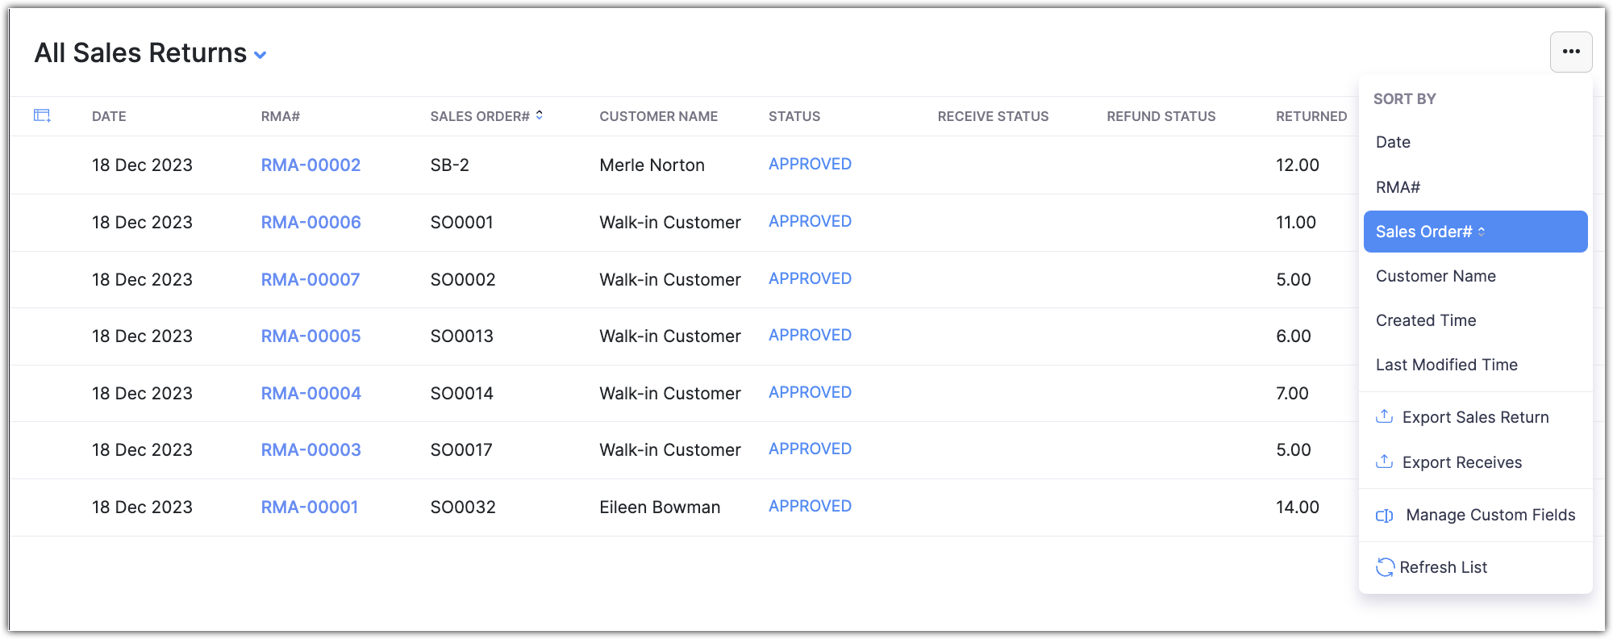This screenshot has width=1613, height=639.
Task: Click the Export Receives upload icon
Action: pos(1384,461)
